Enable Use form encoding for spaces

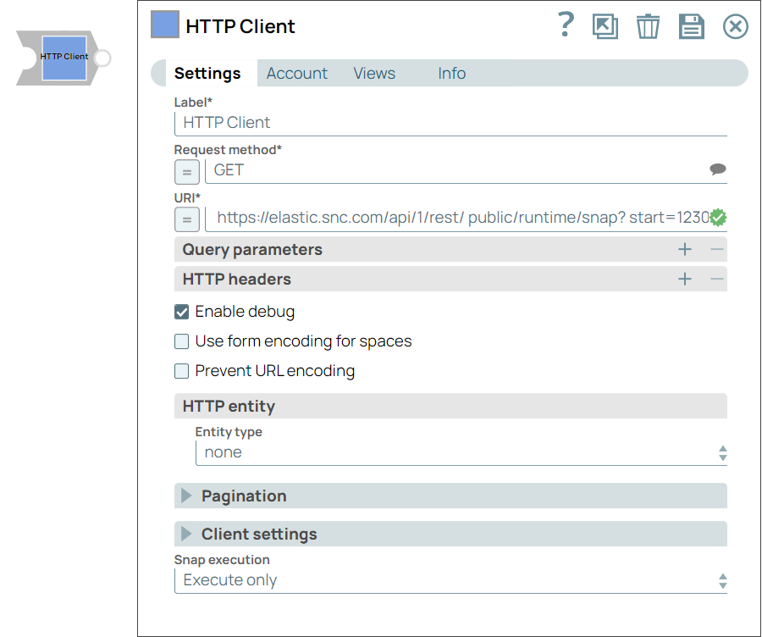point(182,341)
